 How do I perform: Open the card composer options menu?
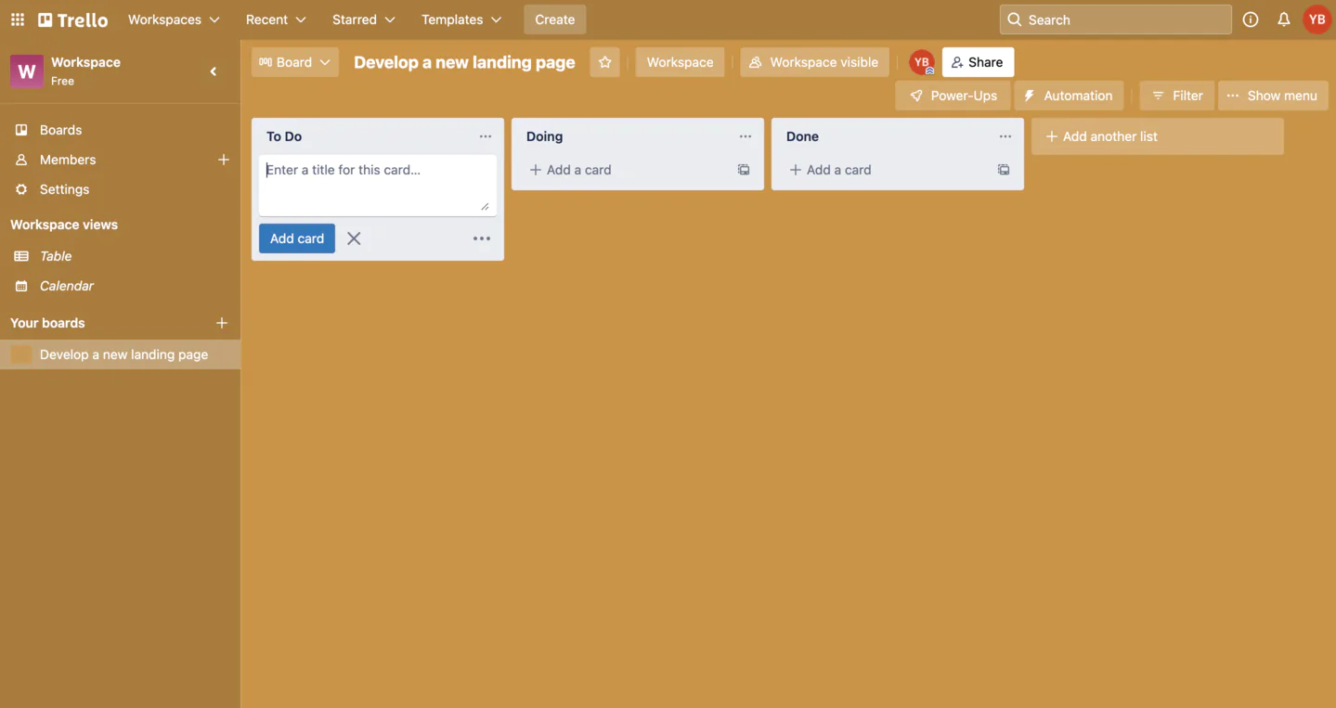point(480,238)
